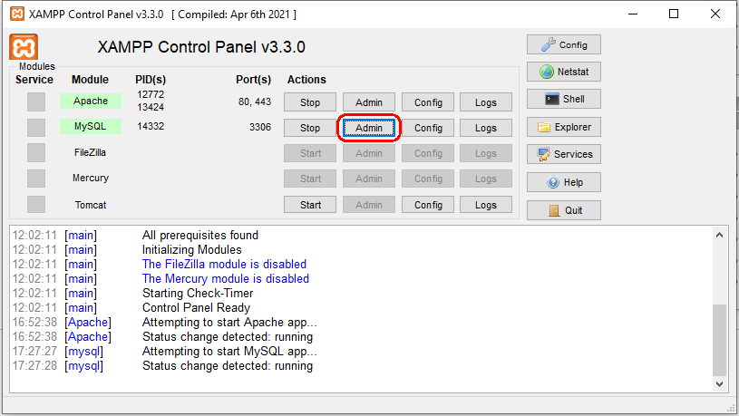Click the Help button

click(563, 182)
